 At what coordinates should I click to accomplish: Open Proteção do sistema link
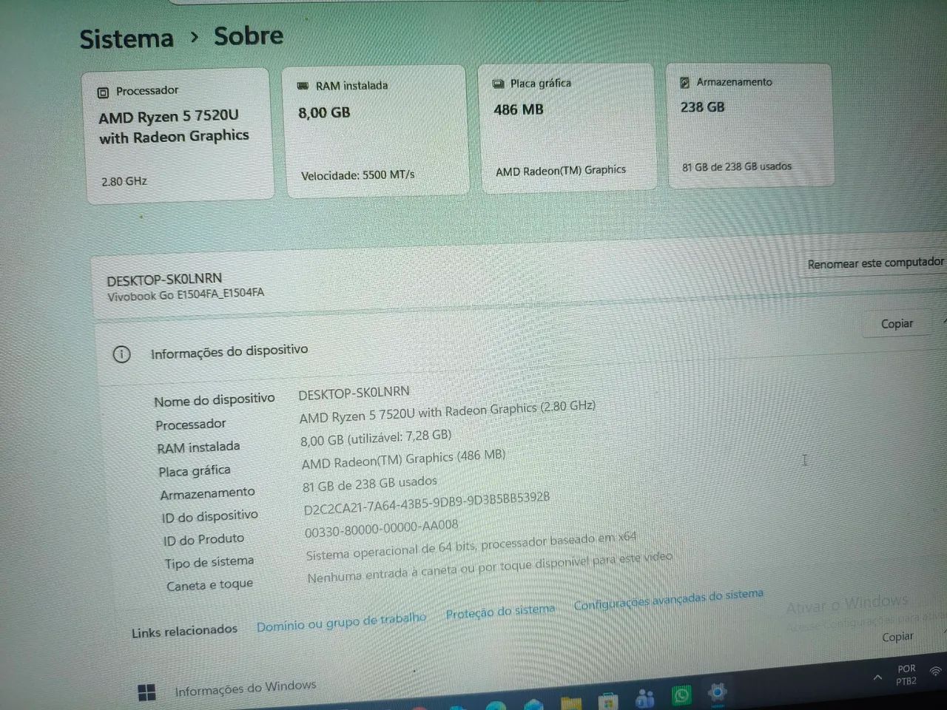click(x=500, y=612)
